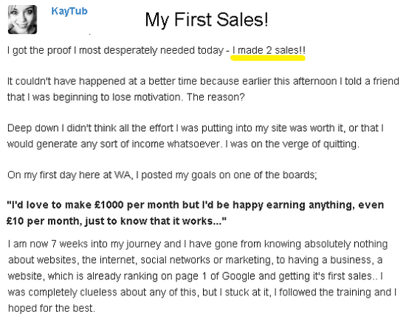Click the phrase "I followed the training"
406x319 pixels.
click(x=323, y=292)
